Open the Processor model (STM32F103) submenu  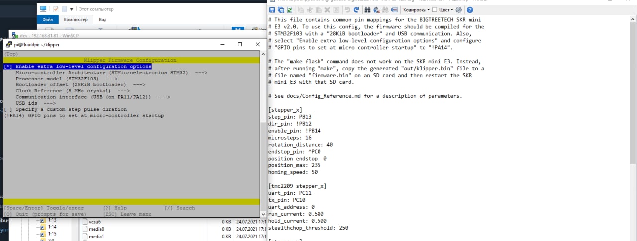66,79
